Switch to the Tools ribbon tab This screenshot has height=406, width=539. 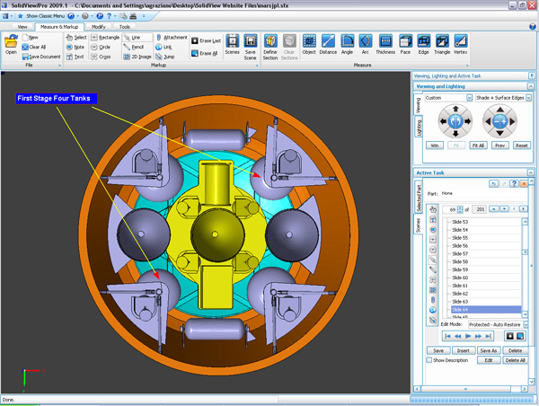click(x=125, y=26)
